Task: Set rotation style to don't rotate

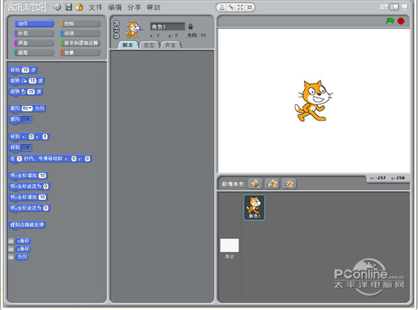Action: pos(116,36)
